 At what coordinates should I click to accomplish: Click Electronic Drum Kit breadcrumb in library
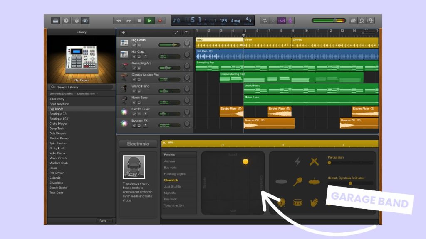61,93
